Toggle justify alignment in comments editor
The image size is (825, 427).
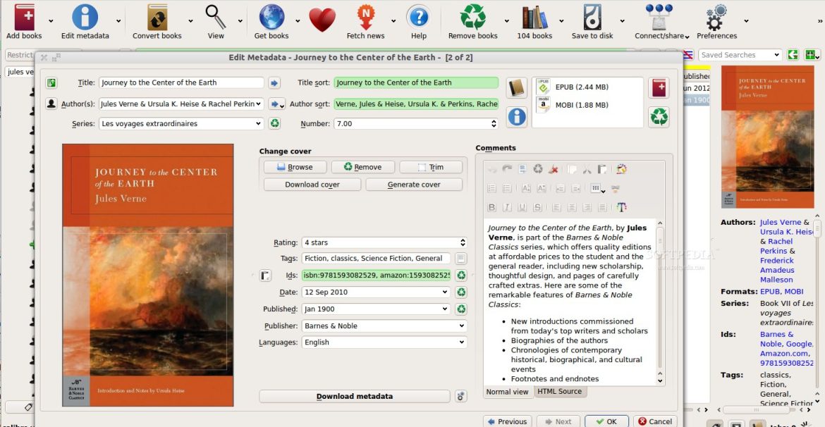coord(602,207)
